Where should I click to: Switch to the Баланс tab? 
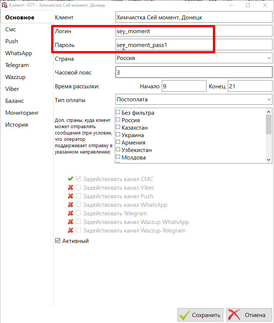click(15, 101)
